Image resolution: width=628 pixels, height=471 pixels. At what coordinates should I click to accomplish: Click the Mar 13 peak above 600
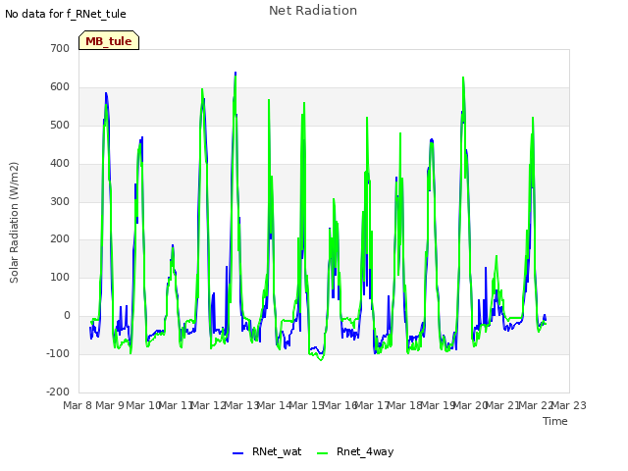click(235, 74)
